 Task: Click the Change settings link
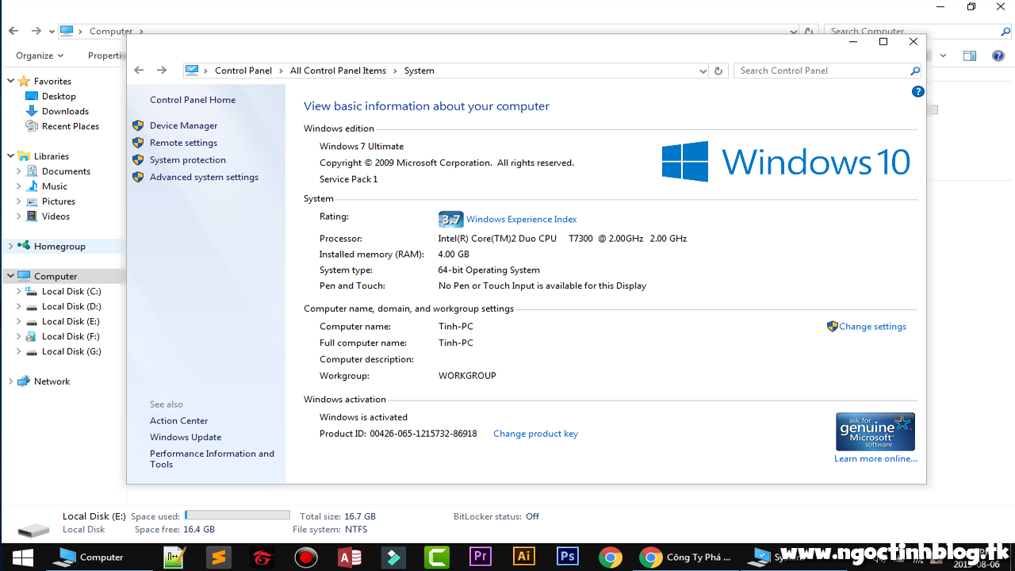pyautogui.click(x=872, y=326)
